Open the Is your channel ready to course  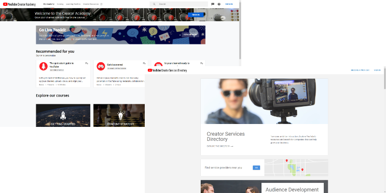click(177, 63)
